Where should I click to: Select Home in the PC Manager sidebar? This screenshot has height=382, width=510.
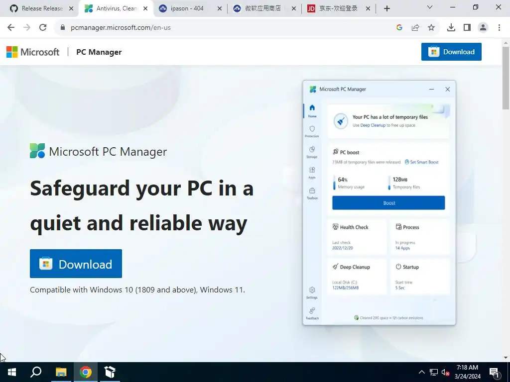tap(312, 111)
